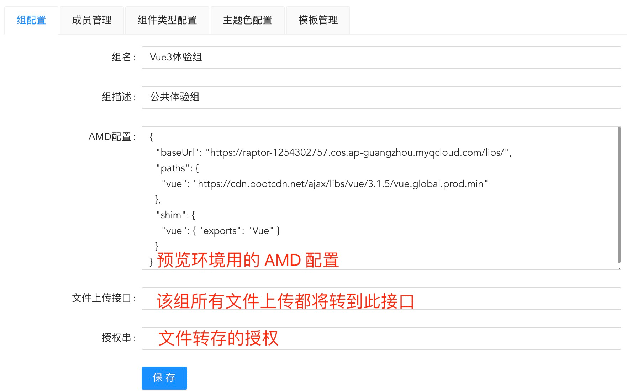The height and width of the screenshot is (391, 627).
Task: Click the 文件上传接口 input field
Action: pyautogui.click(x=381, y=299)
